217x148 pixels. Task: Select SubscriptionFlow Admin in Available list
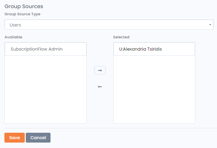coord(45,49)
